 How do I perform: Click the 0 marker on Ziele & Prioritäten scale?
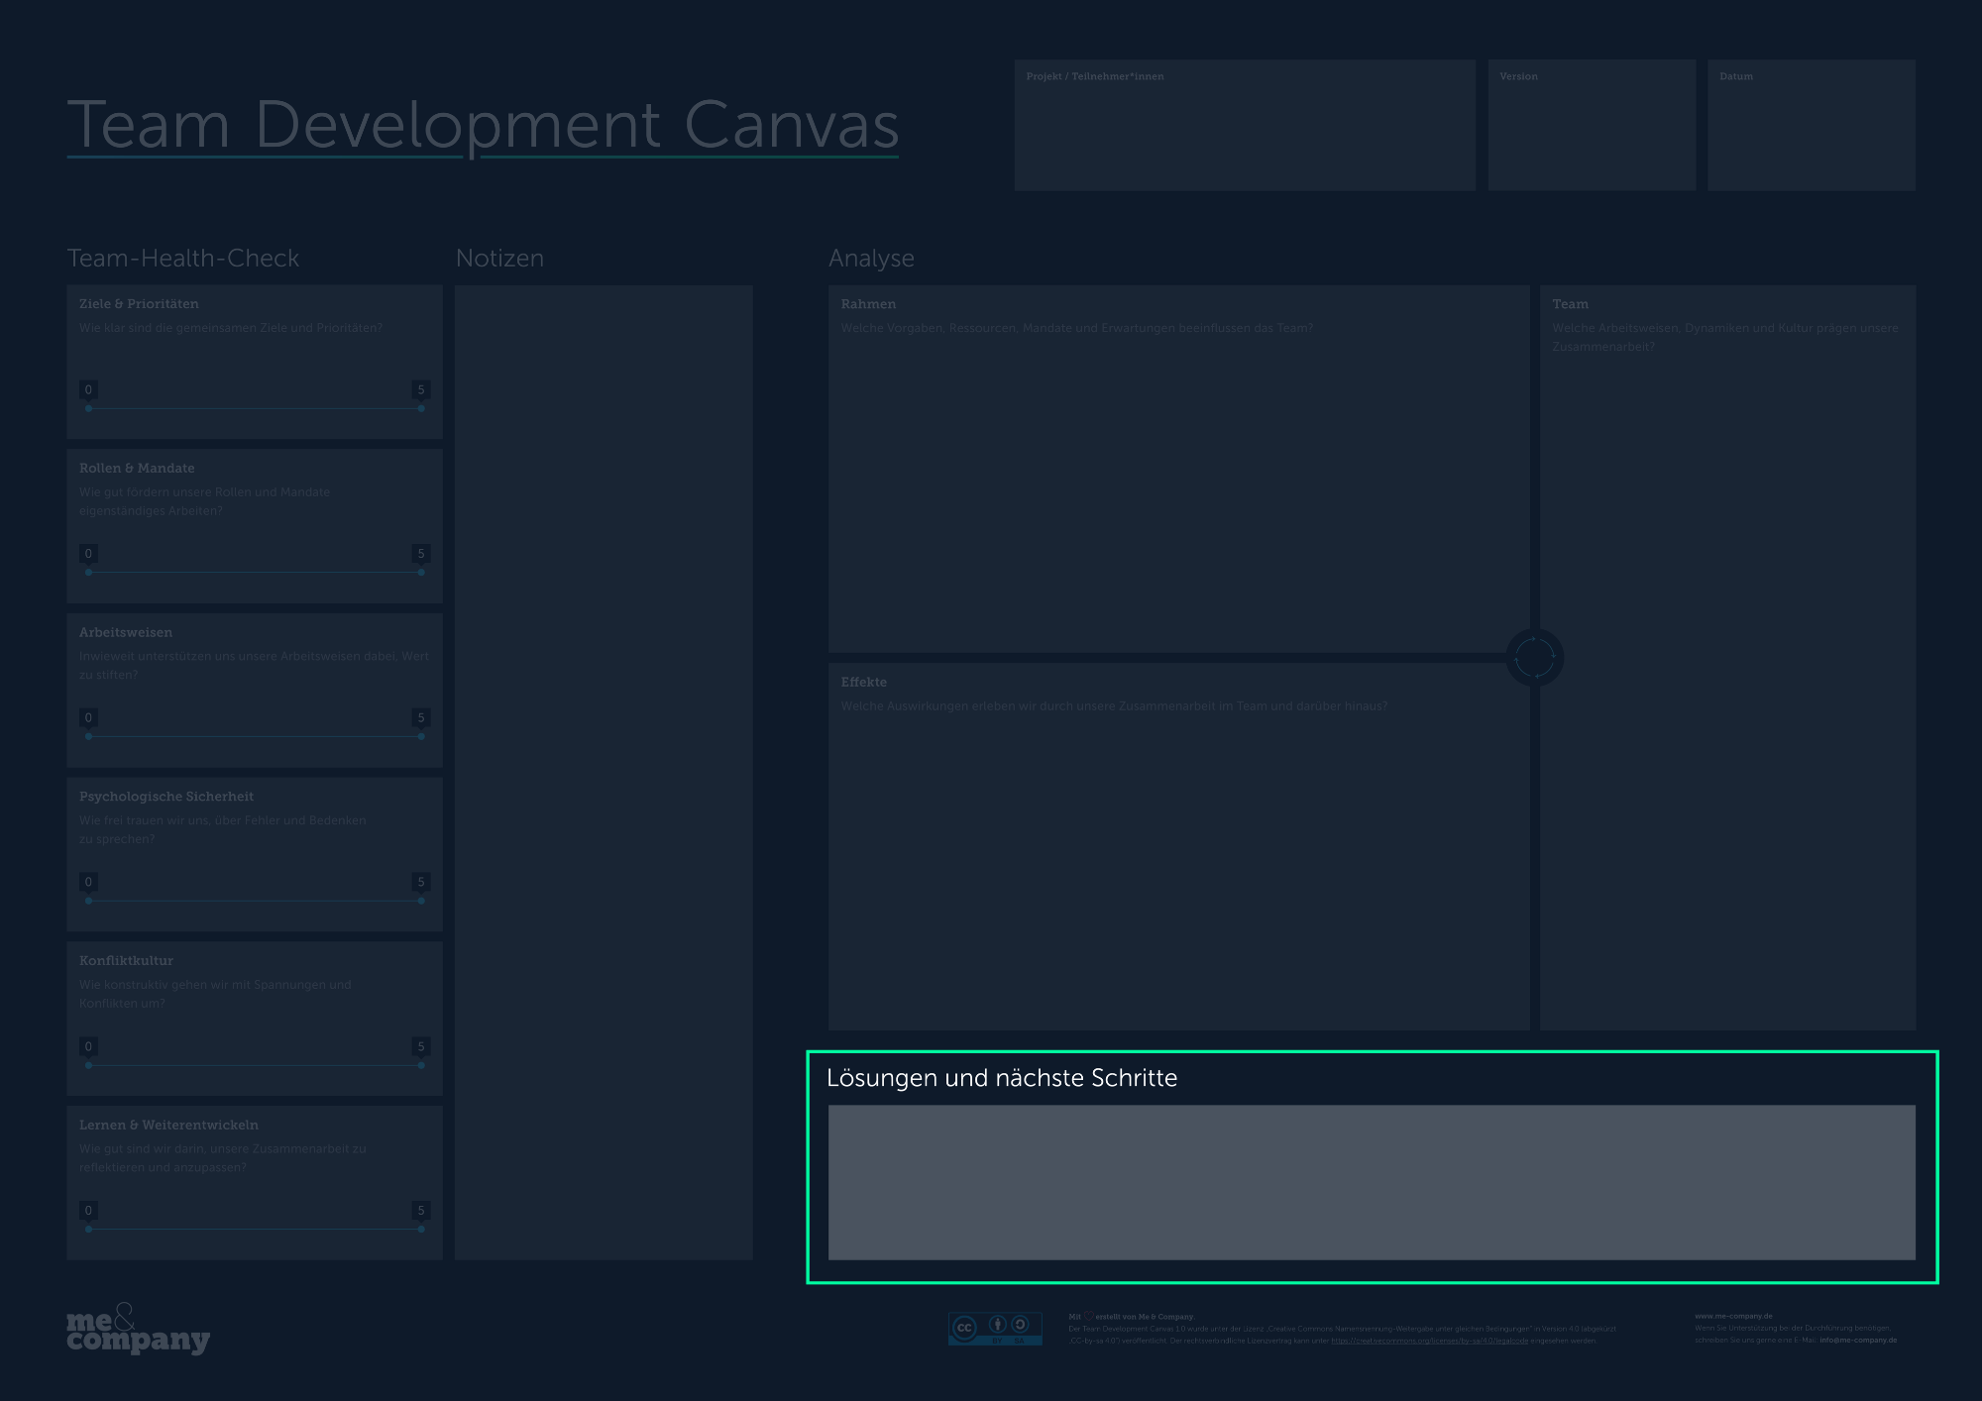pyautogui.click(x=88, y=390)
